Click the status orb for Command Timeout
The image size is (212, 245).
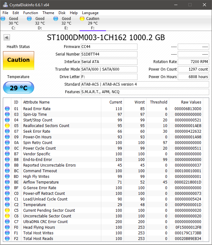tap(7, 171)
